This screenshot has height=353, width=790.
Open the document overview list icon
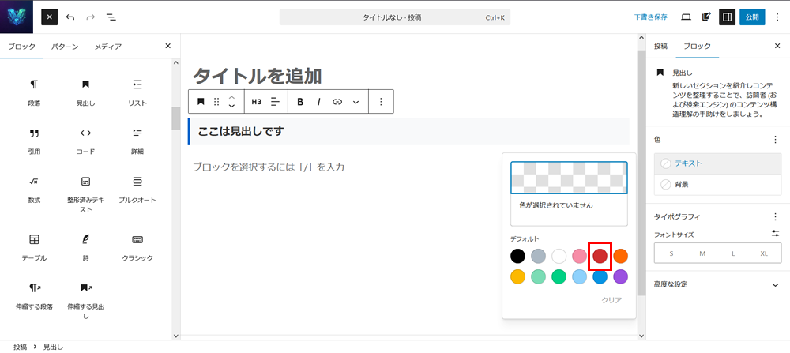pos(111,17)
